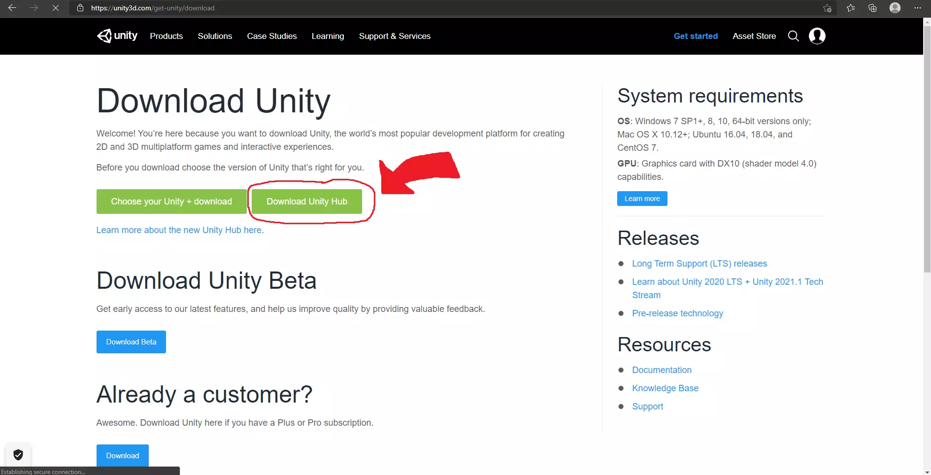This screenshot has height=475, width=931.
Task: Click the Unity logo in the header
Action: click(117, 36)
